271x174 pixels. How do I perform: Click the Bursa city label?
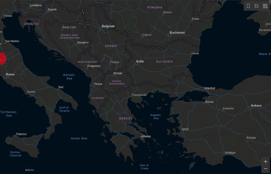tap(209, 102)
